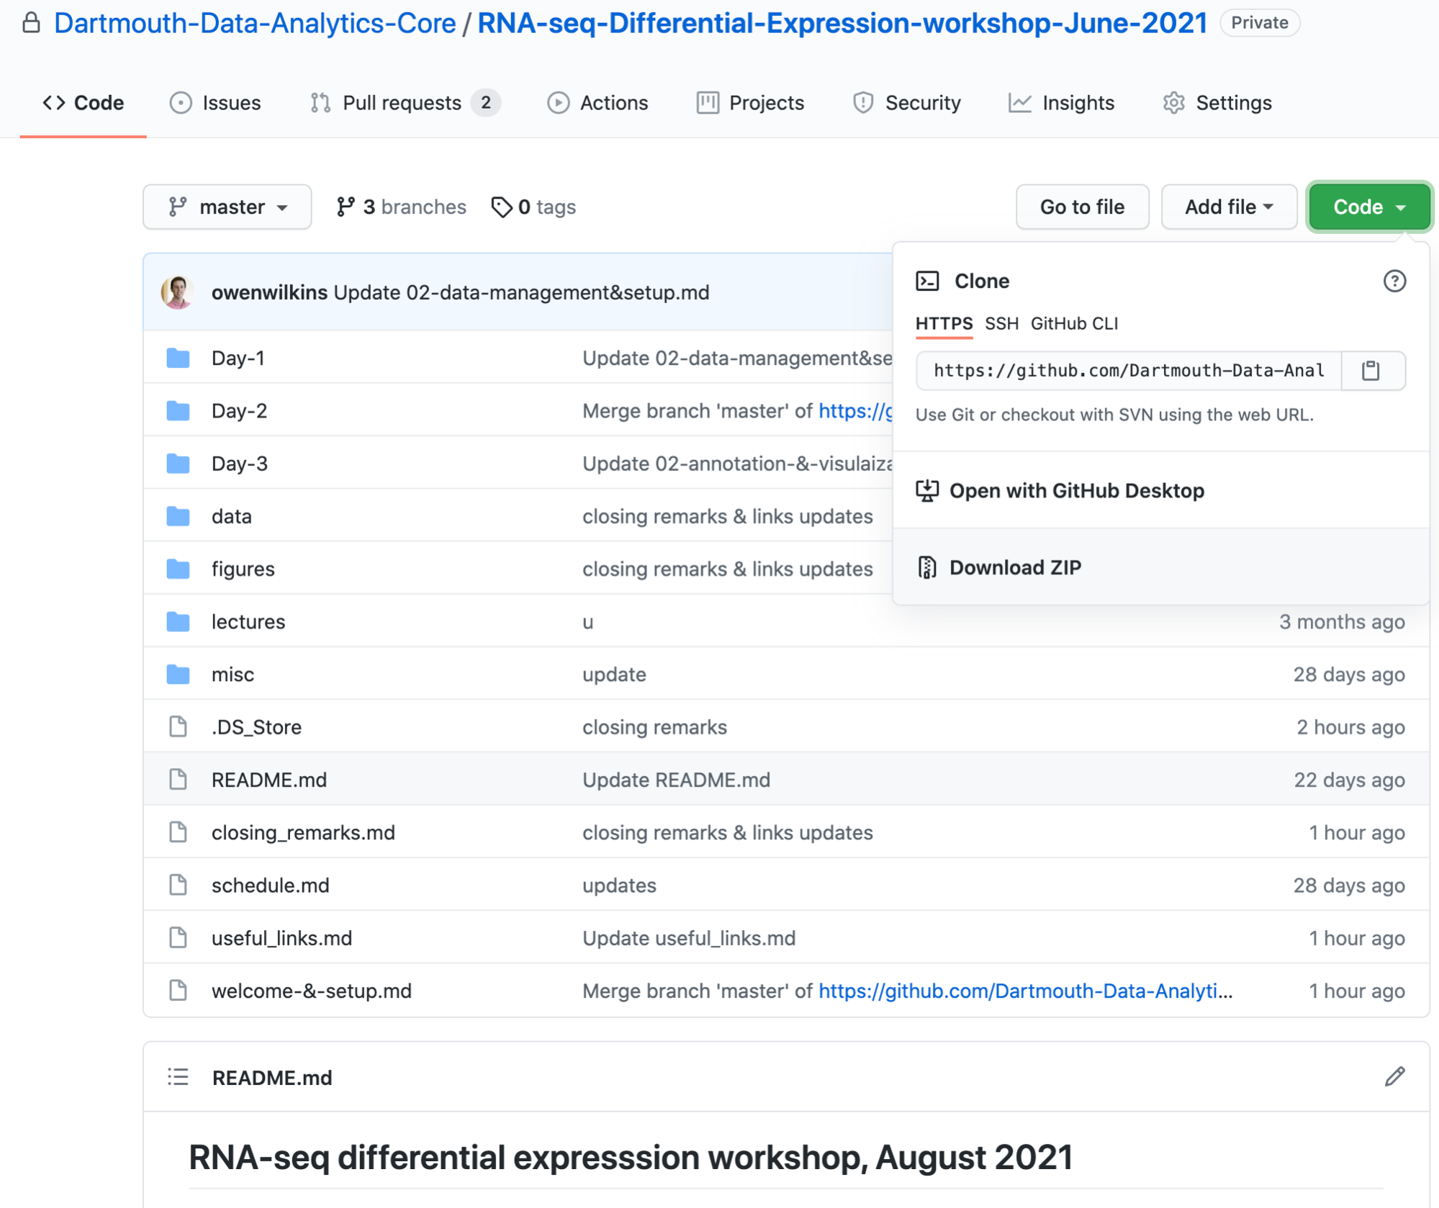Open the Pull requests tab
The image size is (1439, 1208).
point(402,103)
